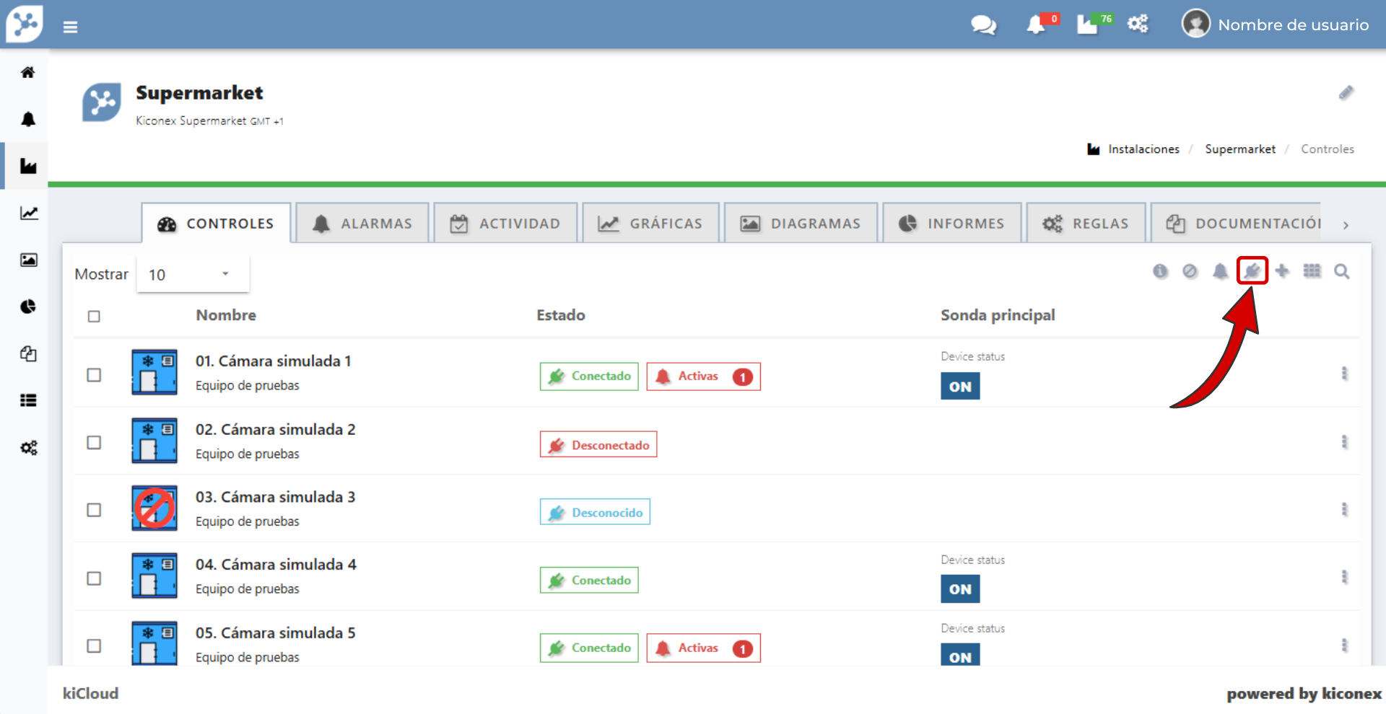Viewport: 1386px width, 714px height.
Task: Open the chat messages icon in header
Action: click(982, 25)
